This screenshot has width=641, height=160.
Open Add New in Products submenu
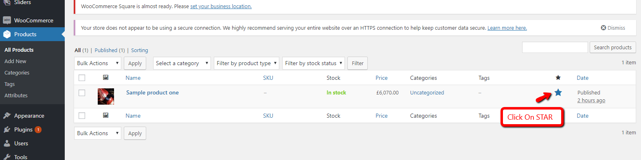pos(15,61)
